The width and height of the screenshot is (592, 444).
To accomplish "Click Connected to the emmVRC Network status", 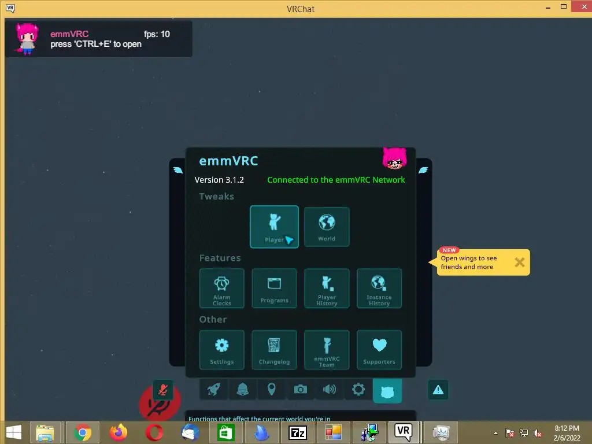I will pos(336,180).
